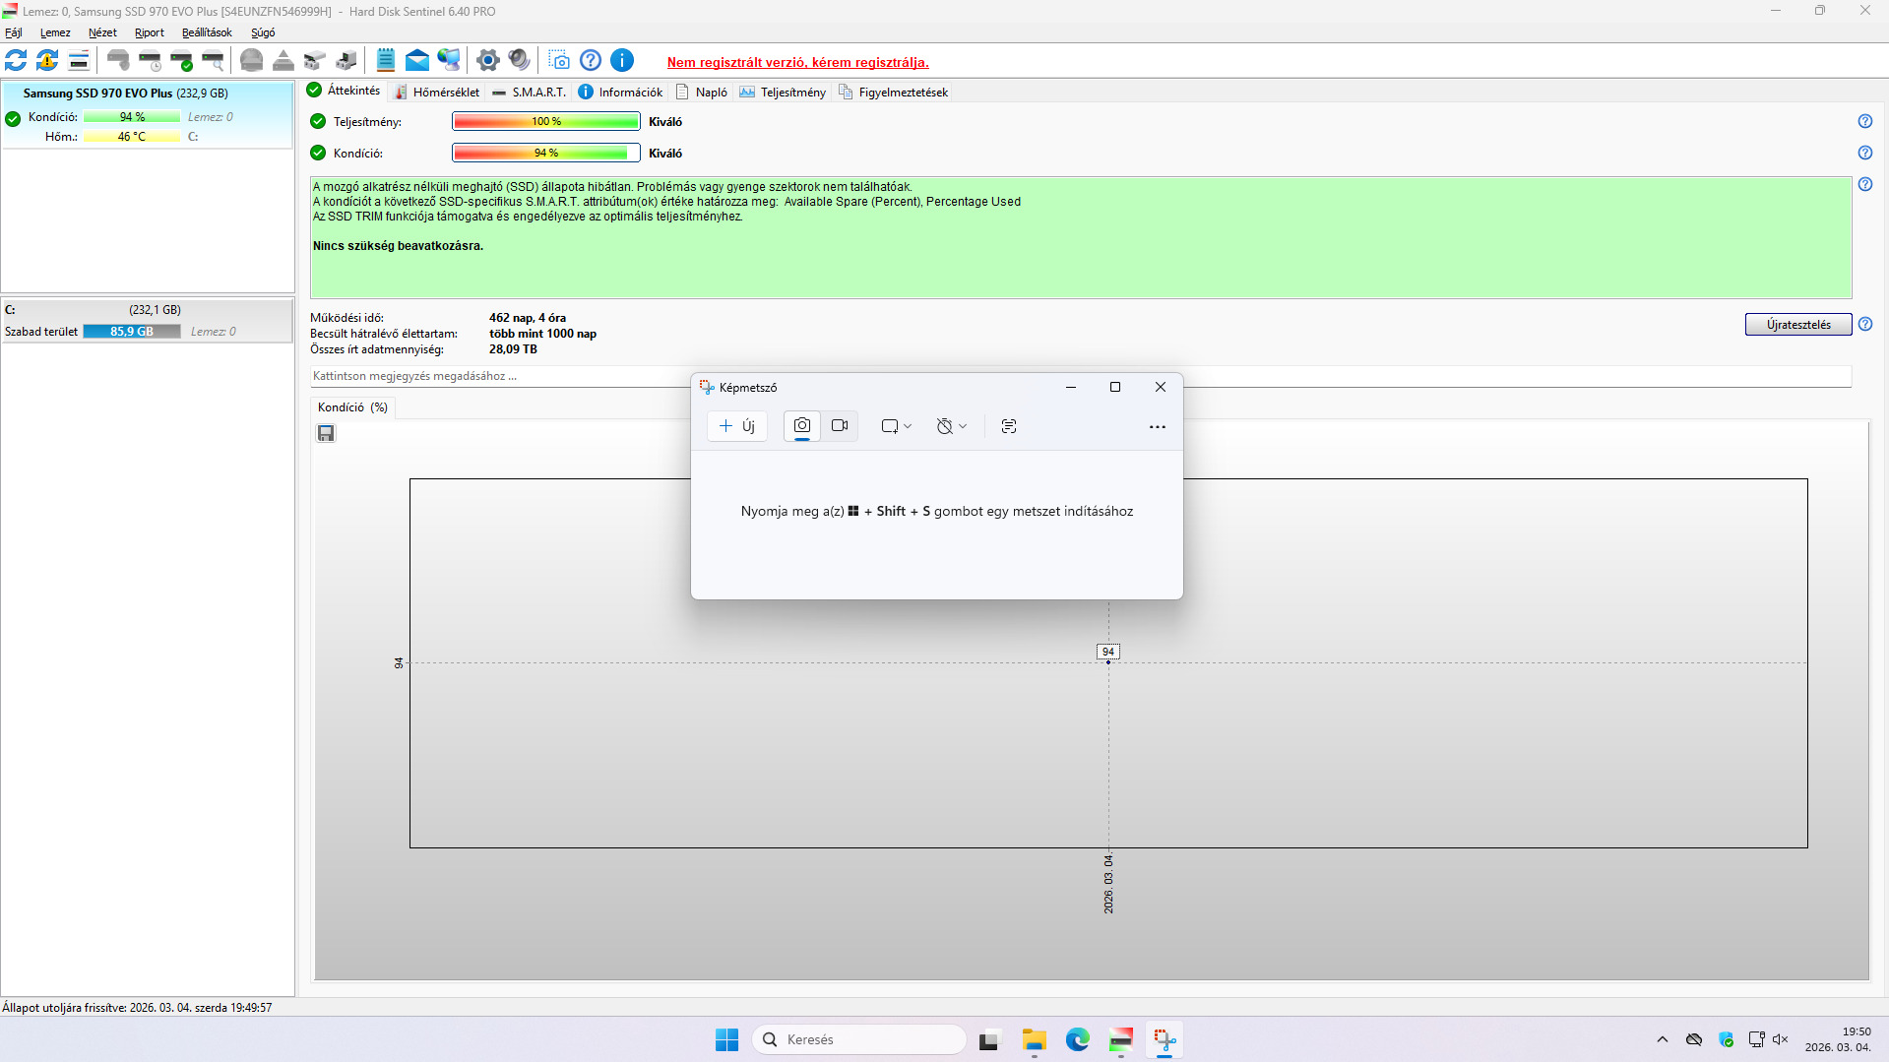1889x1062 pixels.
Task: Open the Riport menu
Action: click(x=150, y=32)
